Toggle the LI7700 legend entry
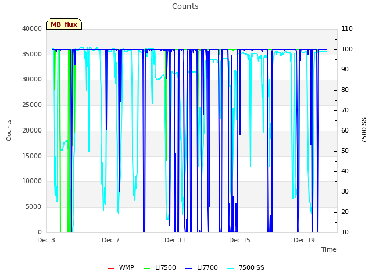 coord(202,267)
